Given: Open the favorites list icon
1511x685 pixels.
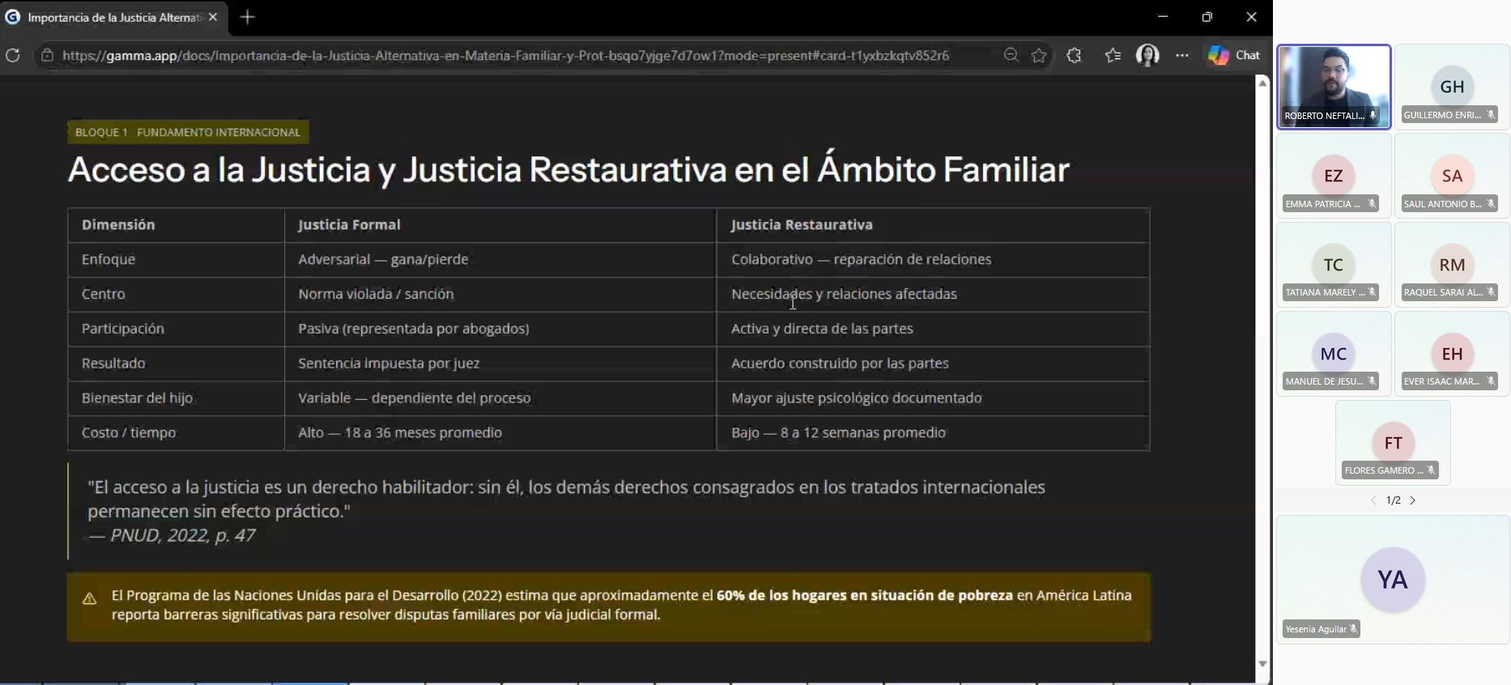Looking at the screenshot, I should pos(1113,55).
